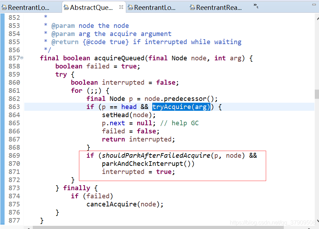This screenshot has height=229, width=319.
Task: Click '@param node the node' Javadoc line
Action: click(x=90, y=26)
